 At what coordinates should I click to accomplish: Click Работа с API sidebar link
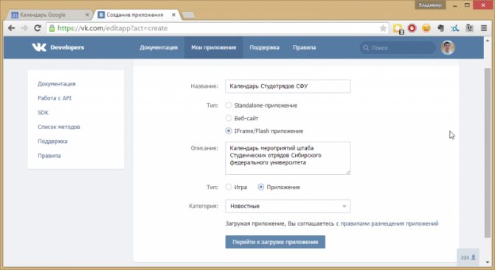click(55, 98)
